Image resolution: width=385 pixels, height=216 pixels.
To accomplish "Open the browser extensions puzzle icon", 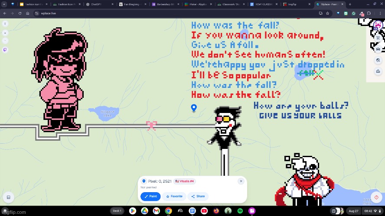I will [x=369, y=13].
